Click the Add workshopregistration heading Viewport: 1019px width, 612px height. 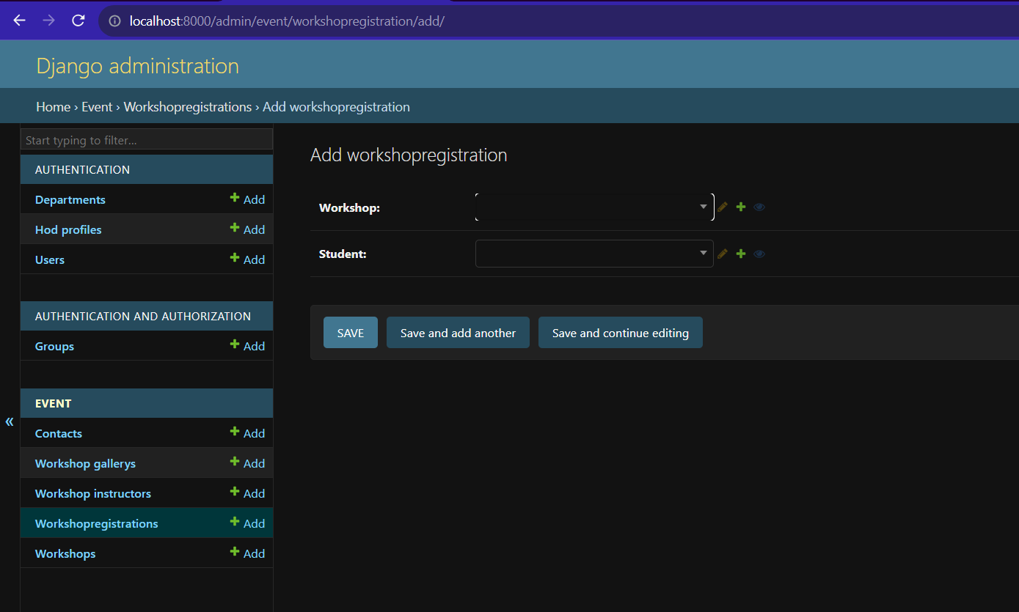(409, 155)
